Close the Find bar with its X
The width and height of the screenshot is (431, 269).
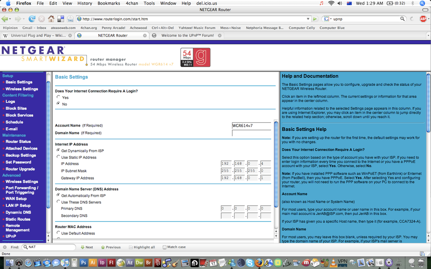click(x=5, y=247)
